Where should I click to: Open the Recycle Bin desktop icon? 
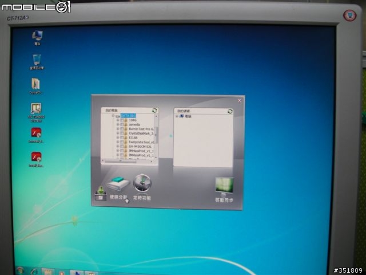click(37, 60)
